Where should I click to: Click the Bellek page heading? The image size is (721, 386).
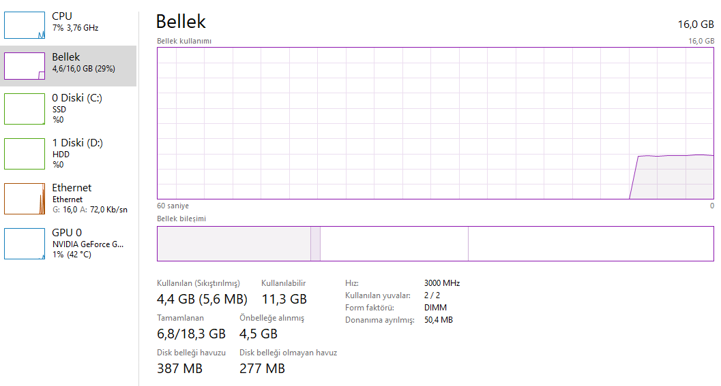click(181, 22)
